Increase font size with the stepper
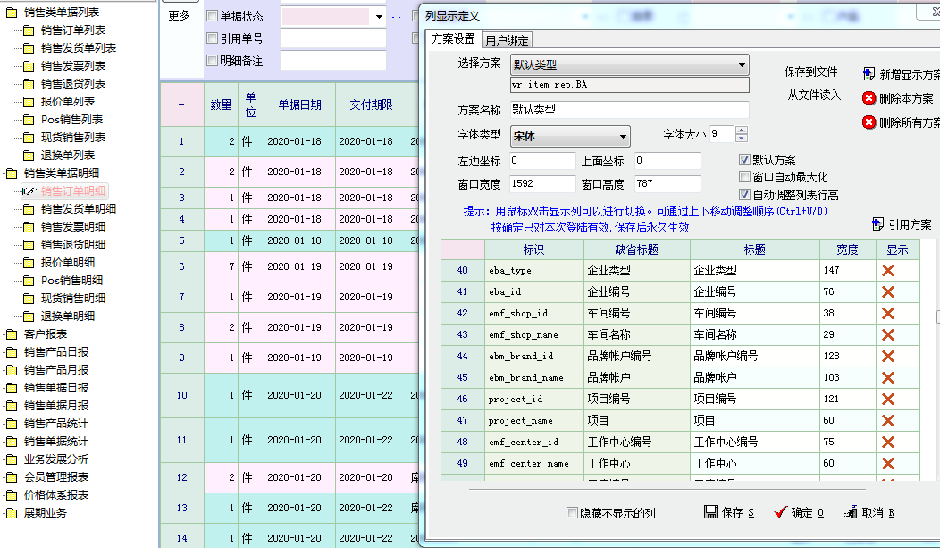This screenshot has height=548, width=940. click(x=741, y=131)
